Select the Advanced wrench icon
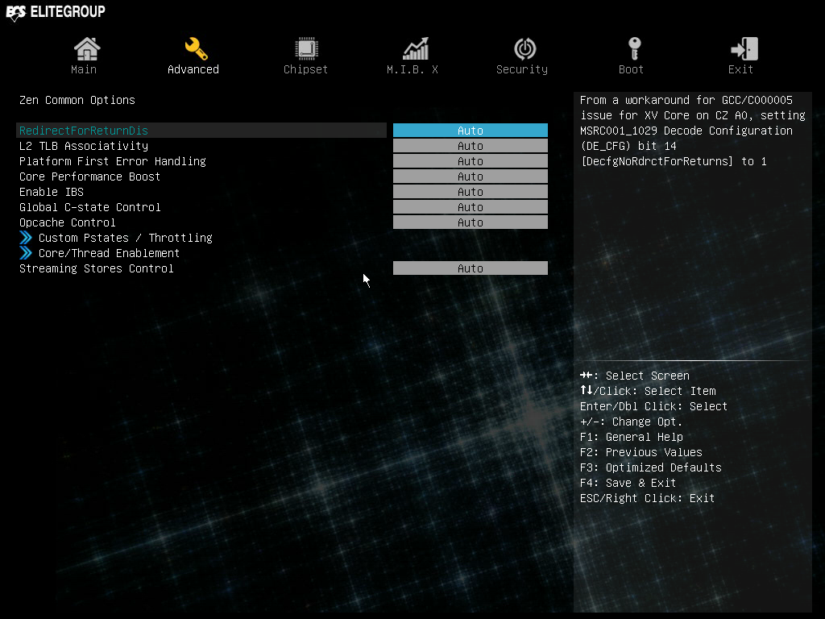 point(196,49)
